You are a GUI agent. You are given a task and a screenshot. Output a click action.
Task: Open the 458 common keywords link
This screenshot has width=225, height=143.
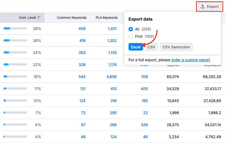click(x=82, y=28)
